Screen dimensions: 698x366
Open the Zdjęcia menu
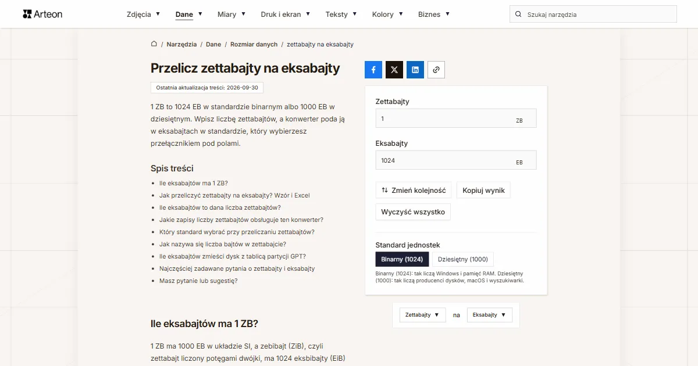143,14
